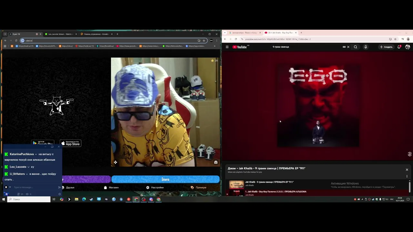The height and width of the screenshot is (232, 413).
Task: Open the tab search dropdown in left browser
Action: click(x=5, y=34)
